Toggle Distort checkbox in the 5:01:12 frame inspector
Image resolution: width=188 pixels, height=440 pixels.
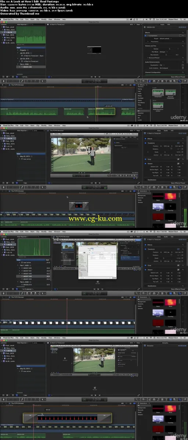(145, 270)
